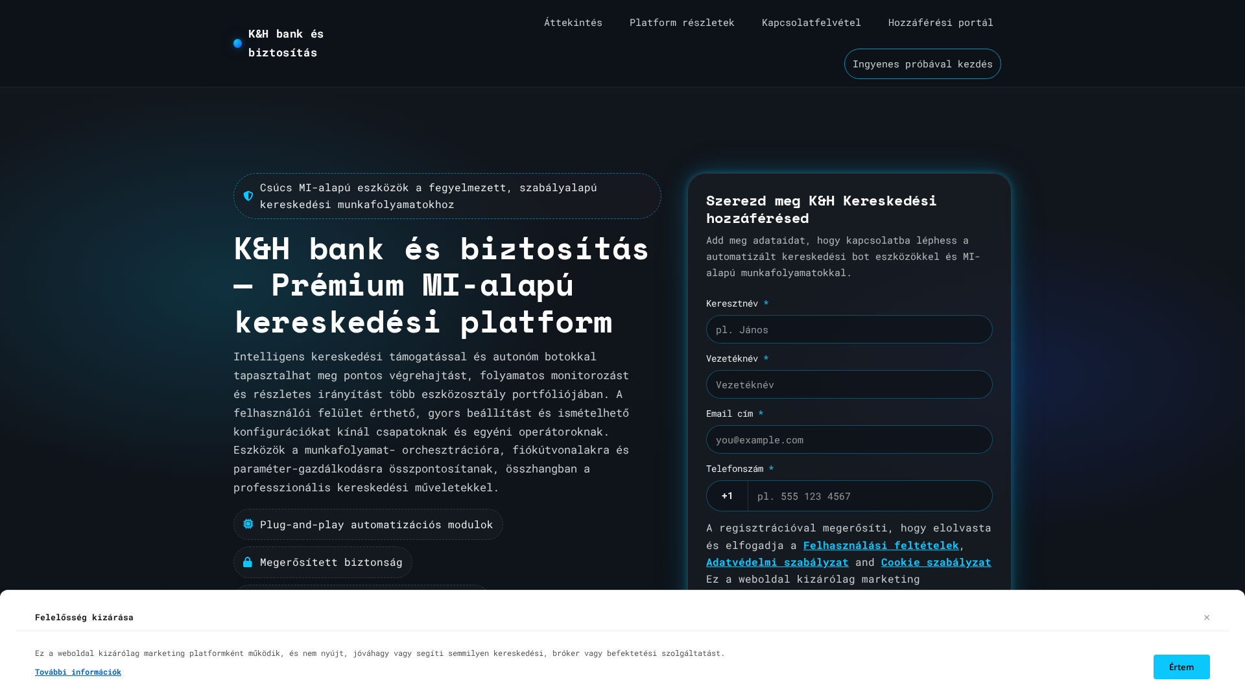Click the K&H bank és biztosítás logo text
The image size is (1245, 700).
pos(286,43)
